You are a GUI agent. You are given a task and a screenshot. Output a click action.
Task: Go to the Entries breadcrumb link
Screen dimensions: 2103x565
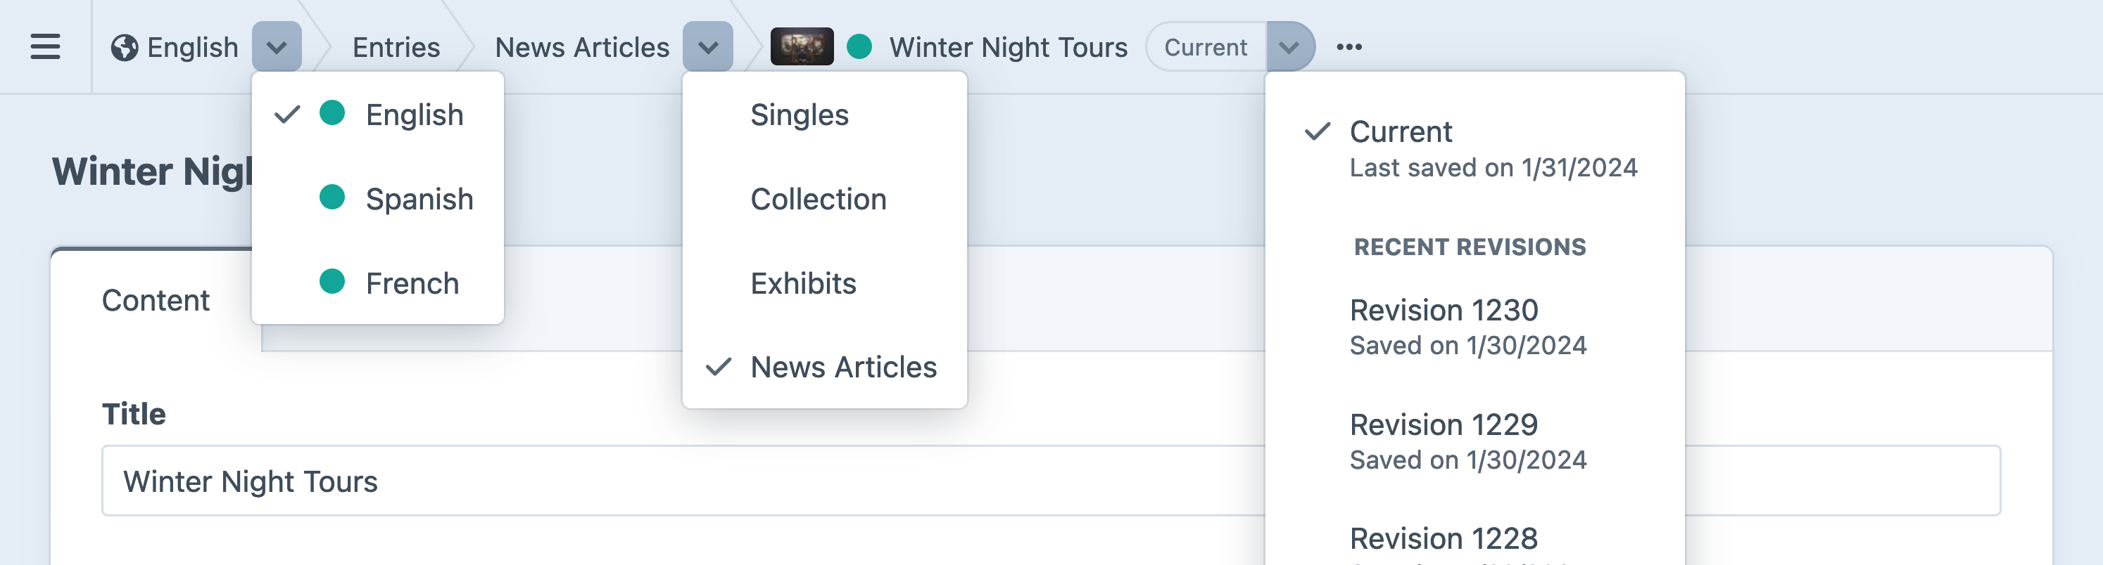click(x=396, y=46)
